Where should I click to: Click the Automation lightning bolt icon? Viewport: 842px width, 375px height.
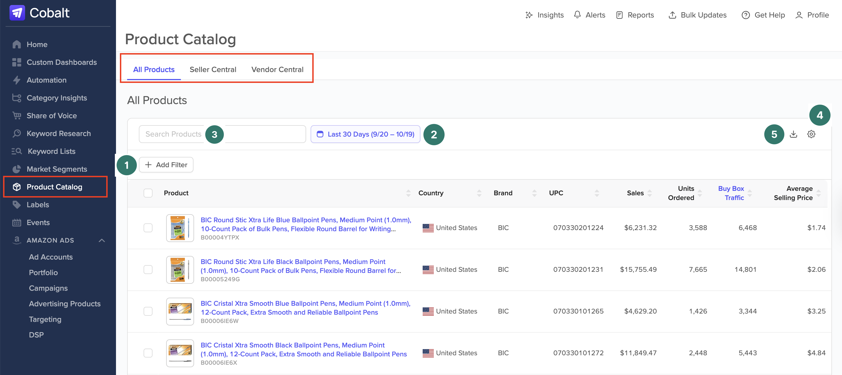click(17, 80)
